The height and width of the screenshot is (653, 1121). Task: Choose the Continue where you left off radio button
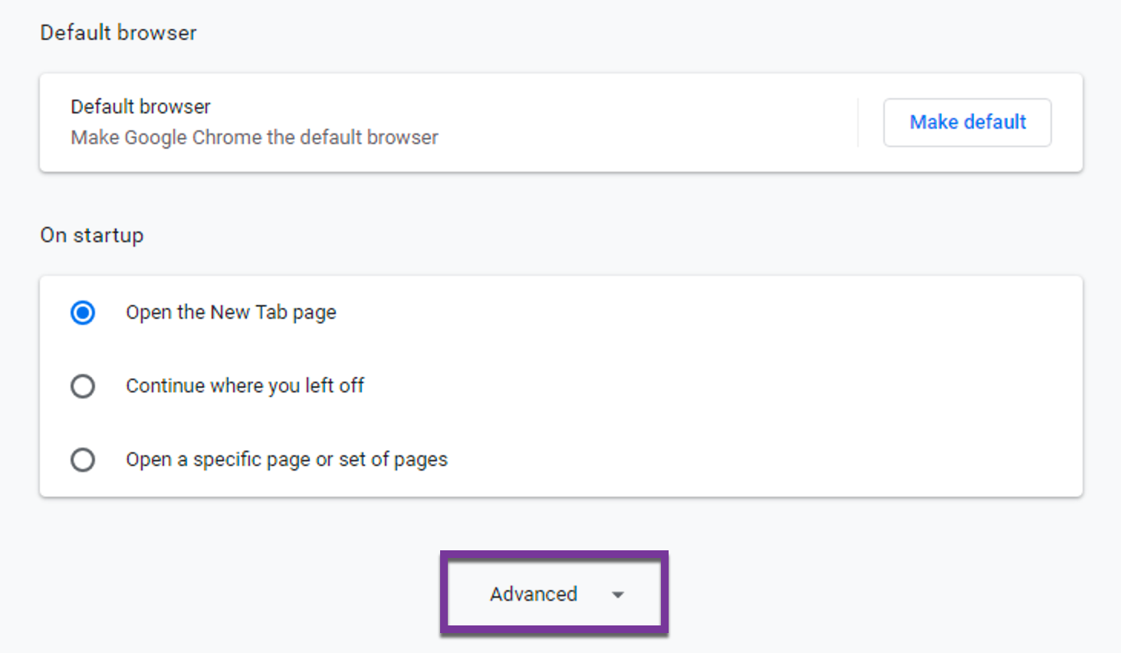(x=83, y=386)
